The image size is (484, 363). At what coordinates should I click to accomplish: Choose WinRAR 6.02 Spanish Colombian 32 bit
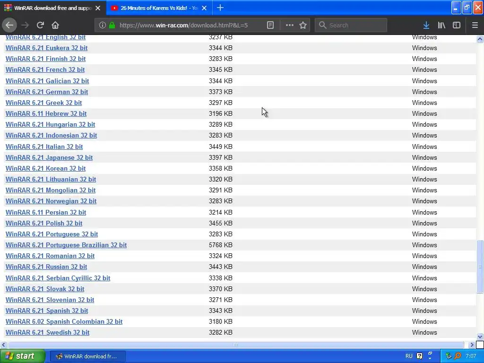(64, 321)
